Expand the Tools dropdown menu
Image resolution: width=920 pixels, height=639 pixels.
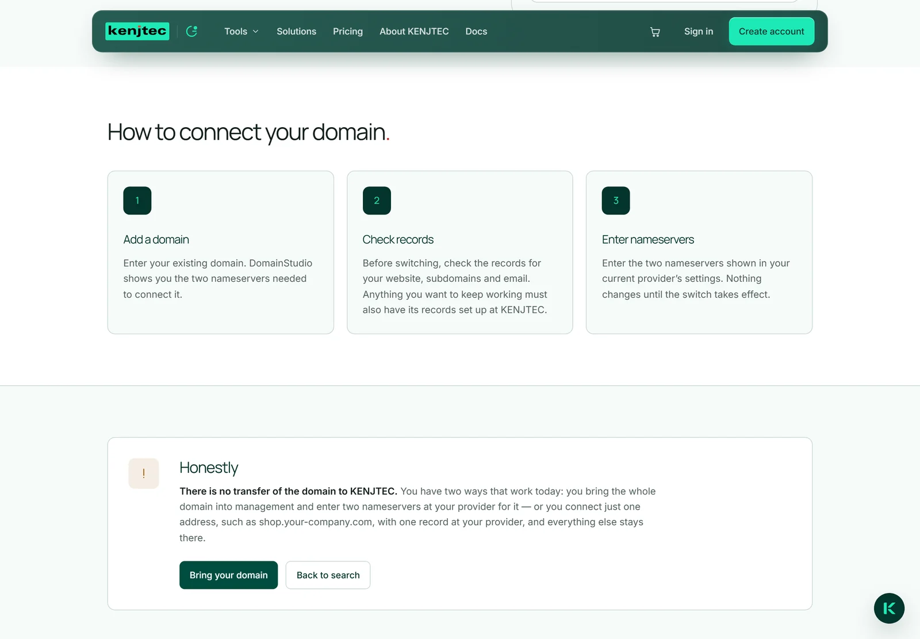(x=241, y=32)
